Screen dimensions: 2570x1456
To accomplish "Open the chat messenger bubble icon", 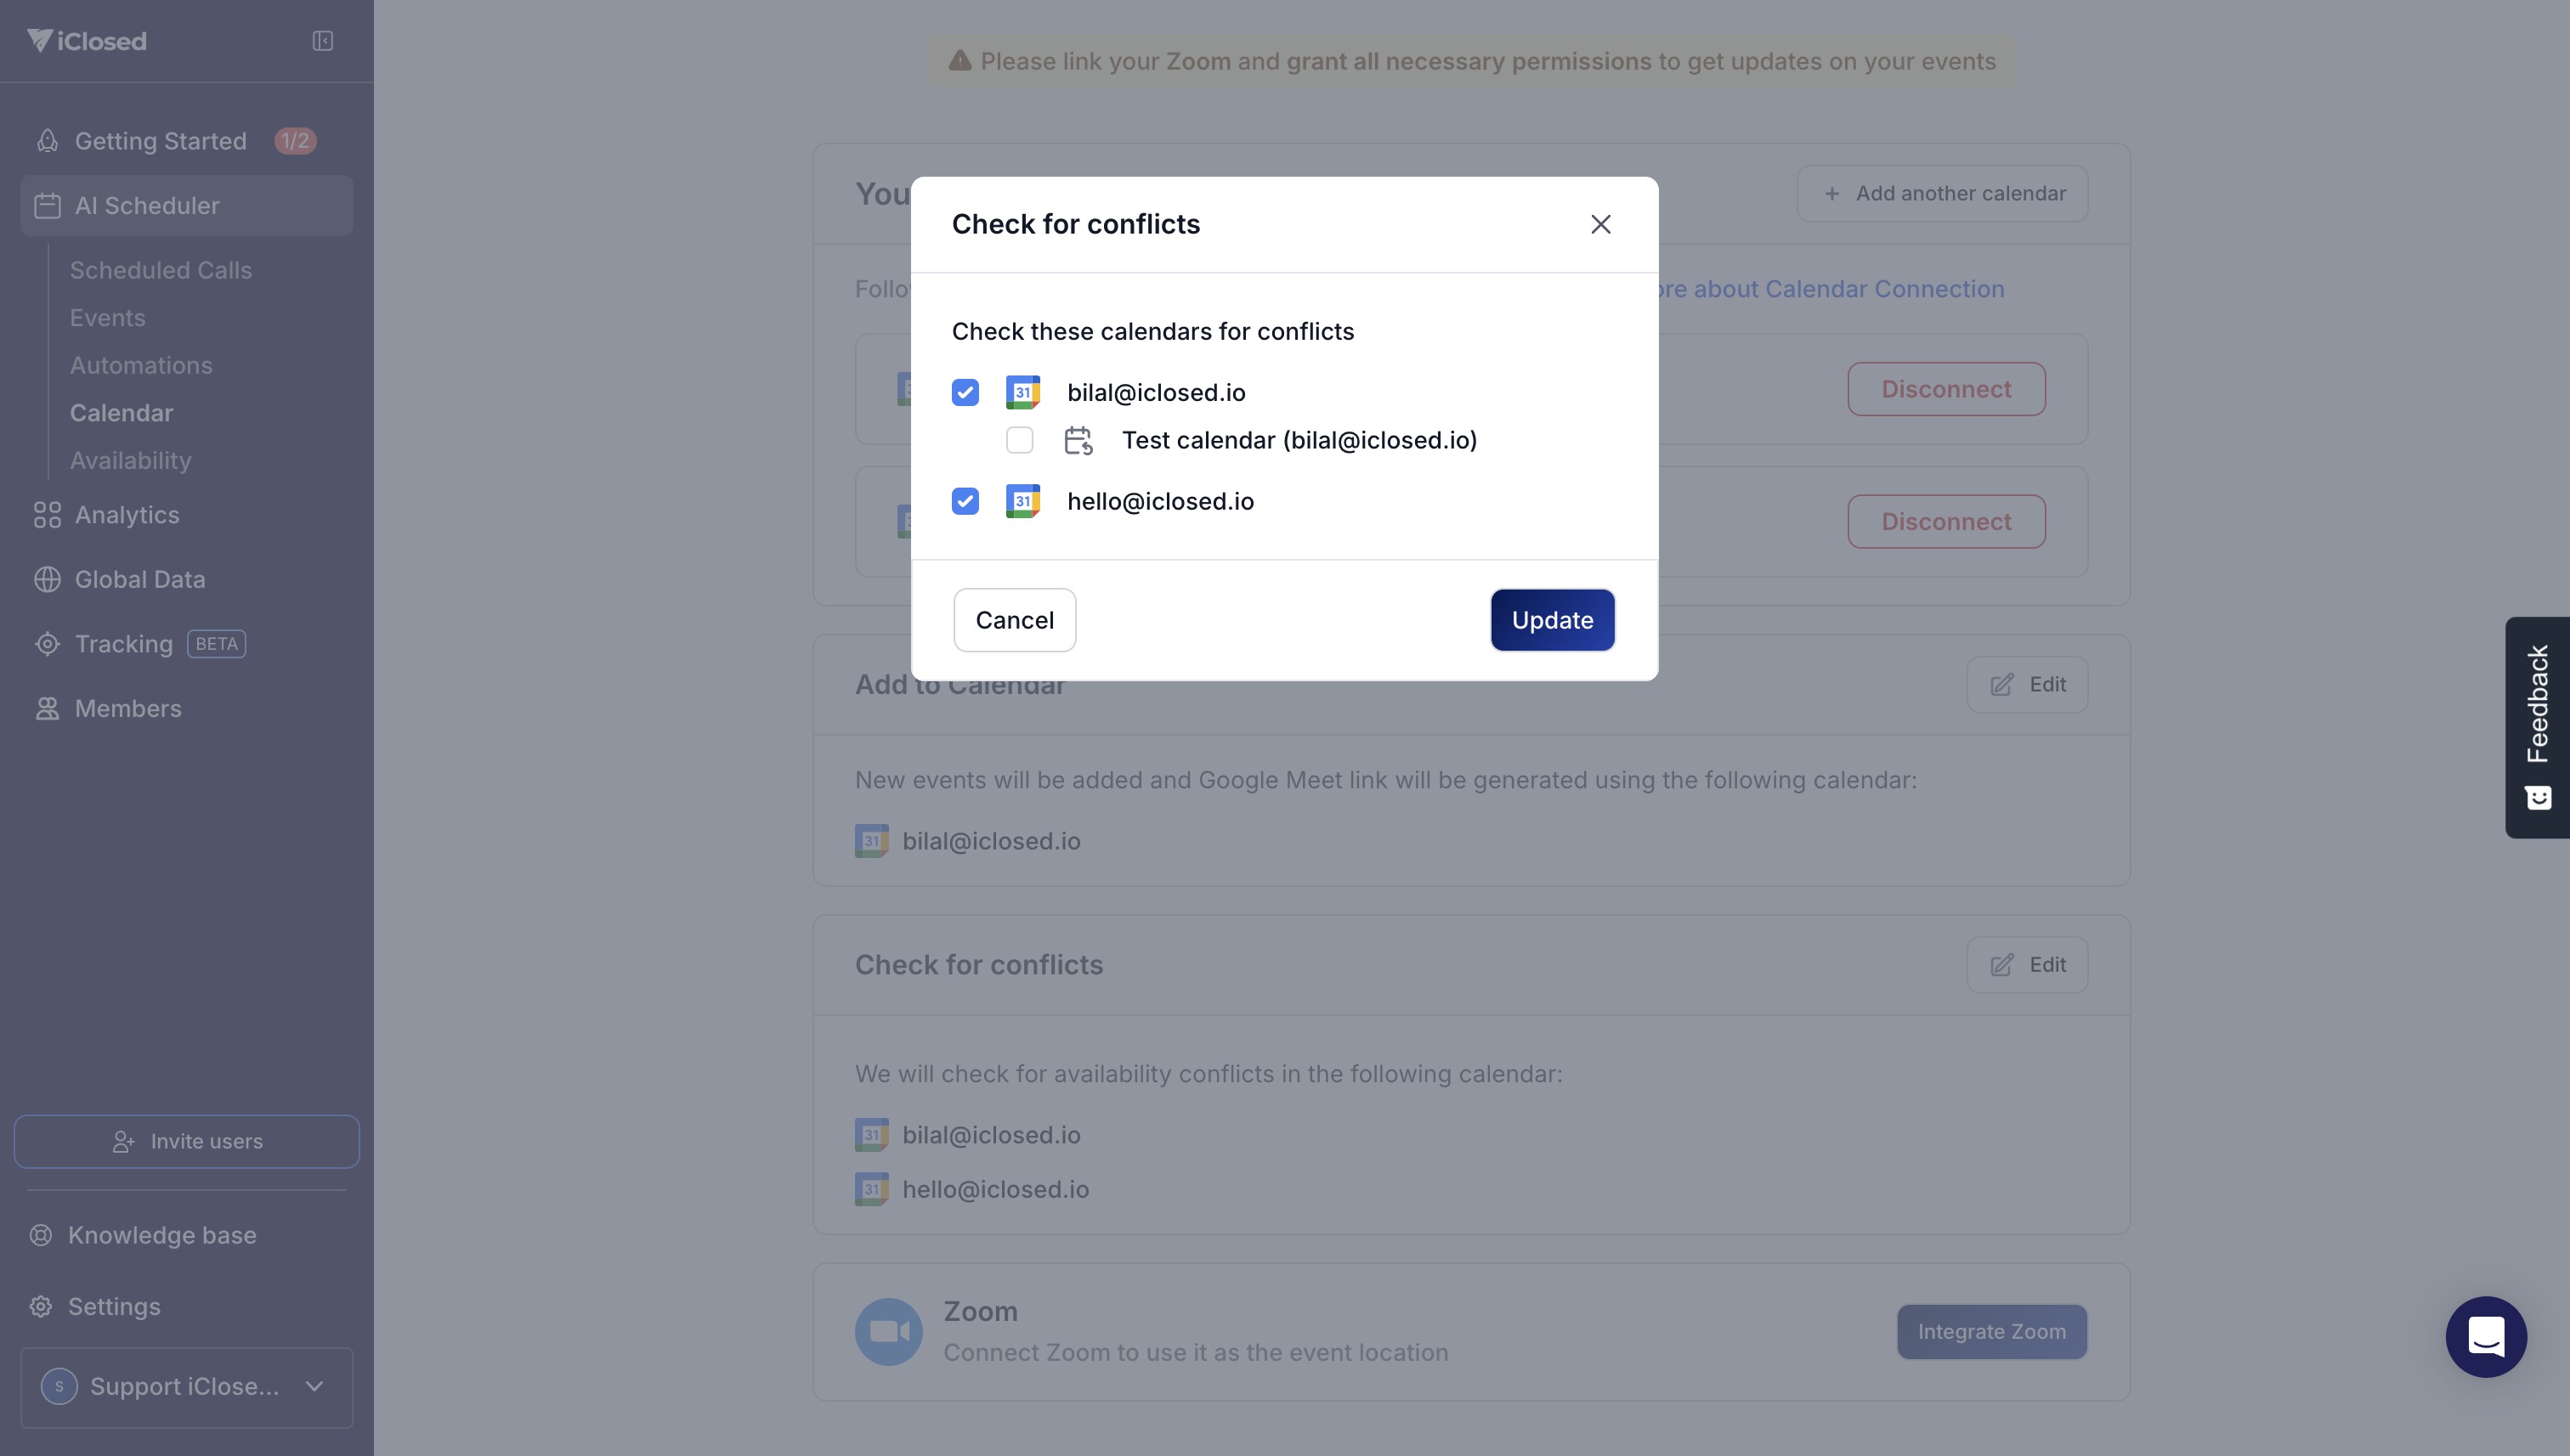I will click(x=2485, y=1336).
